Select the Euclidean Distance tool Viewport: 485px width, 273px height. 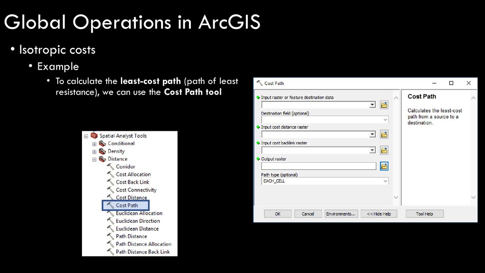click(137, 228)
